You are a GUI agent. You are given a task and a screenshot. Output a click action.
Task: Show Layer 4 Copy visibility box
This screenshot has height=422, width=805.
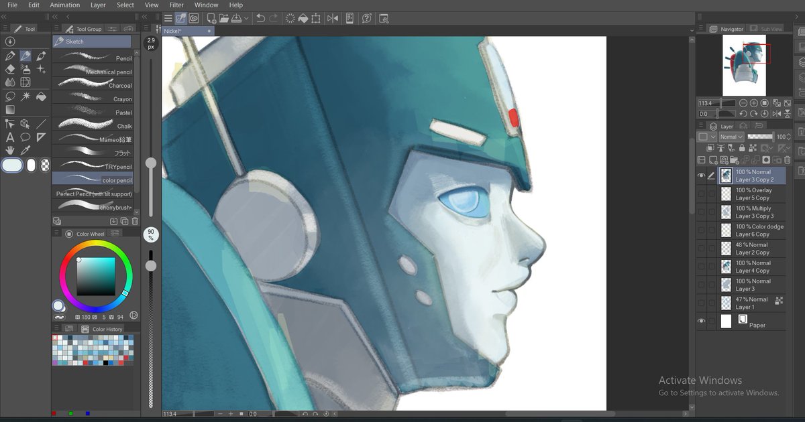pos(702,266)
